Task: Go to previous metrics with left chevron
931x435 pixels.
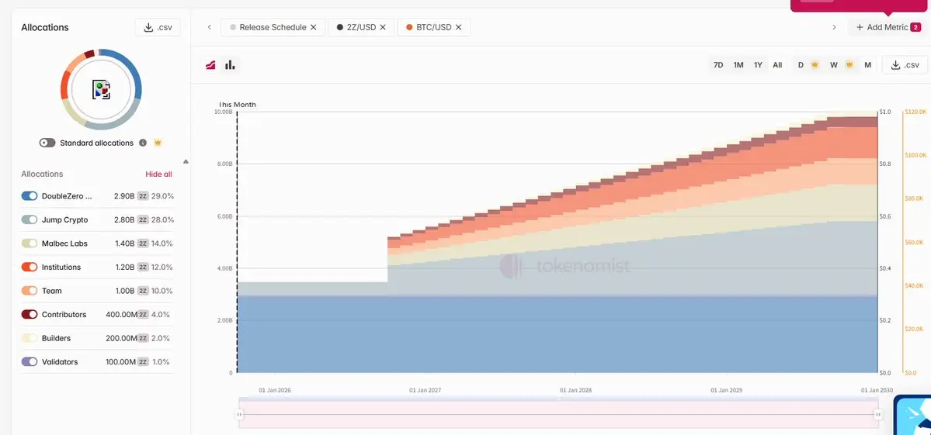Action: 209,27
